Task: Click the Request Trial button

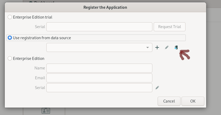Action: tap(170, 27)
